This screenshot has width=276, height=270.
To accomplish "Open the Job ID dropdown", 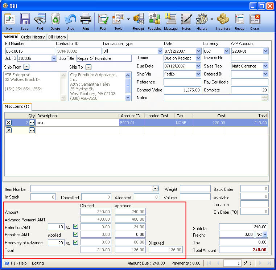I will point(54,58).
